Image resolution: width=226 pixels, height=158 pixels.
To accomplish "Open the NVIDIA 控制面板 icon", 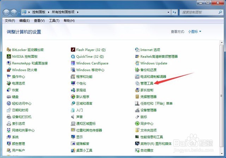I will click(9, 56).
